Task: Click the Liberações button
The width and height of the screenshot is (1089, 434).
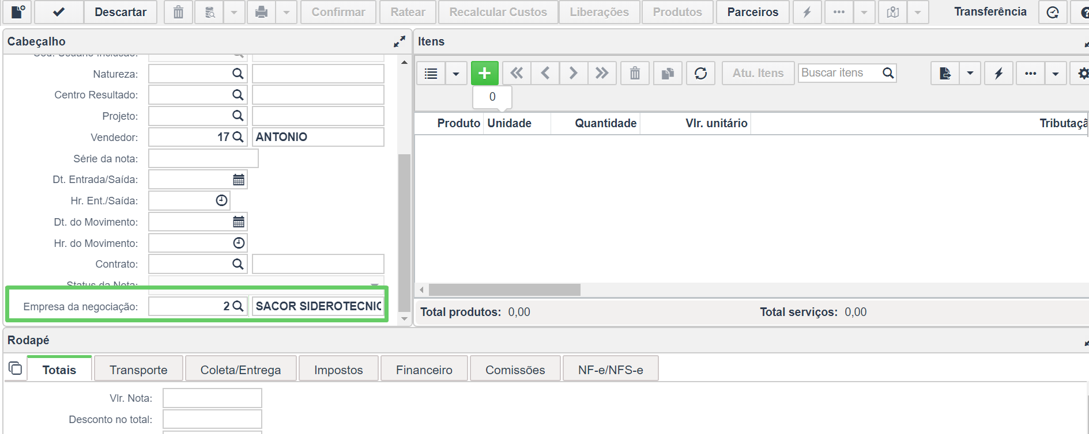Action: 600,12
